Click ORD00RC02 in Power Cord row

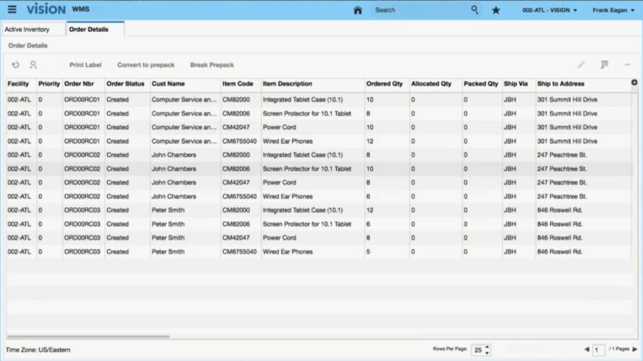82,183
